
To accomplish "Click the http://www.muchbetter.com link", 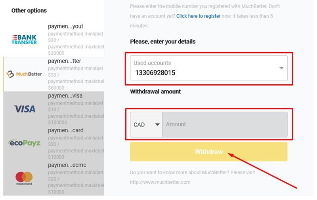I will [160, 182].
